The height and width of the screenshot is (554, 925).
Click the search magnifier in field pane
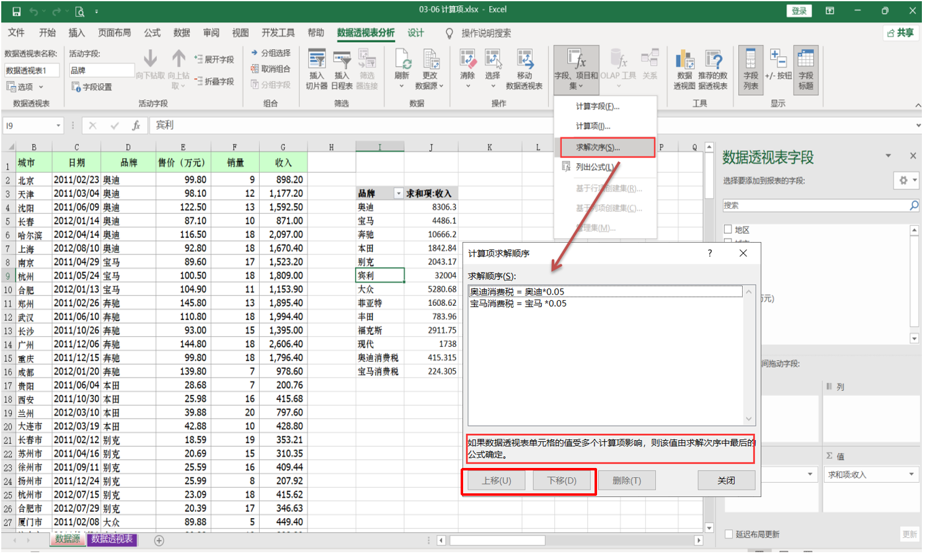(x=914, y=206)
